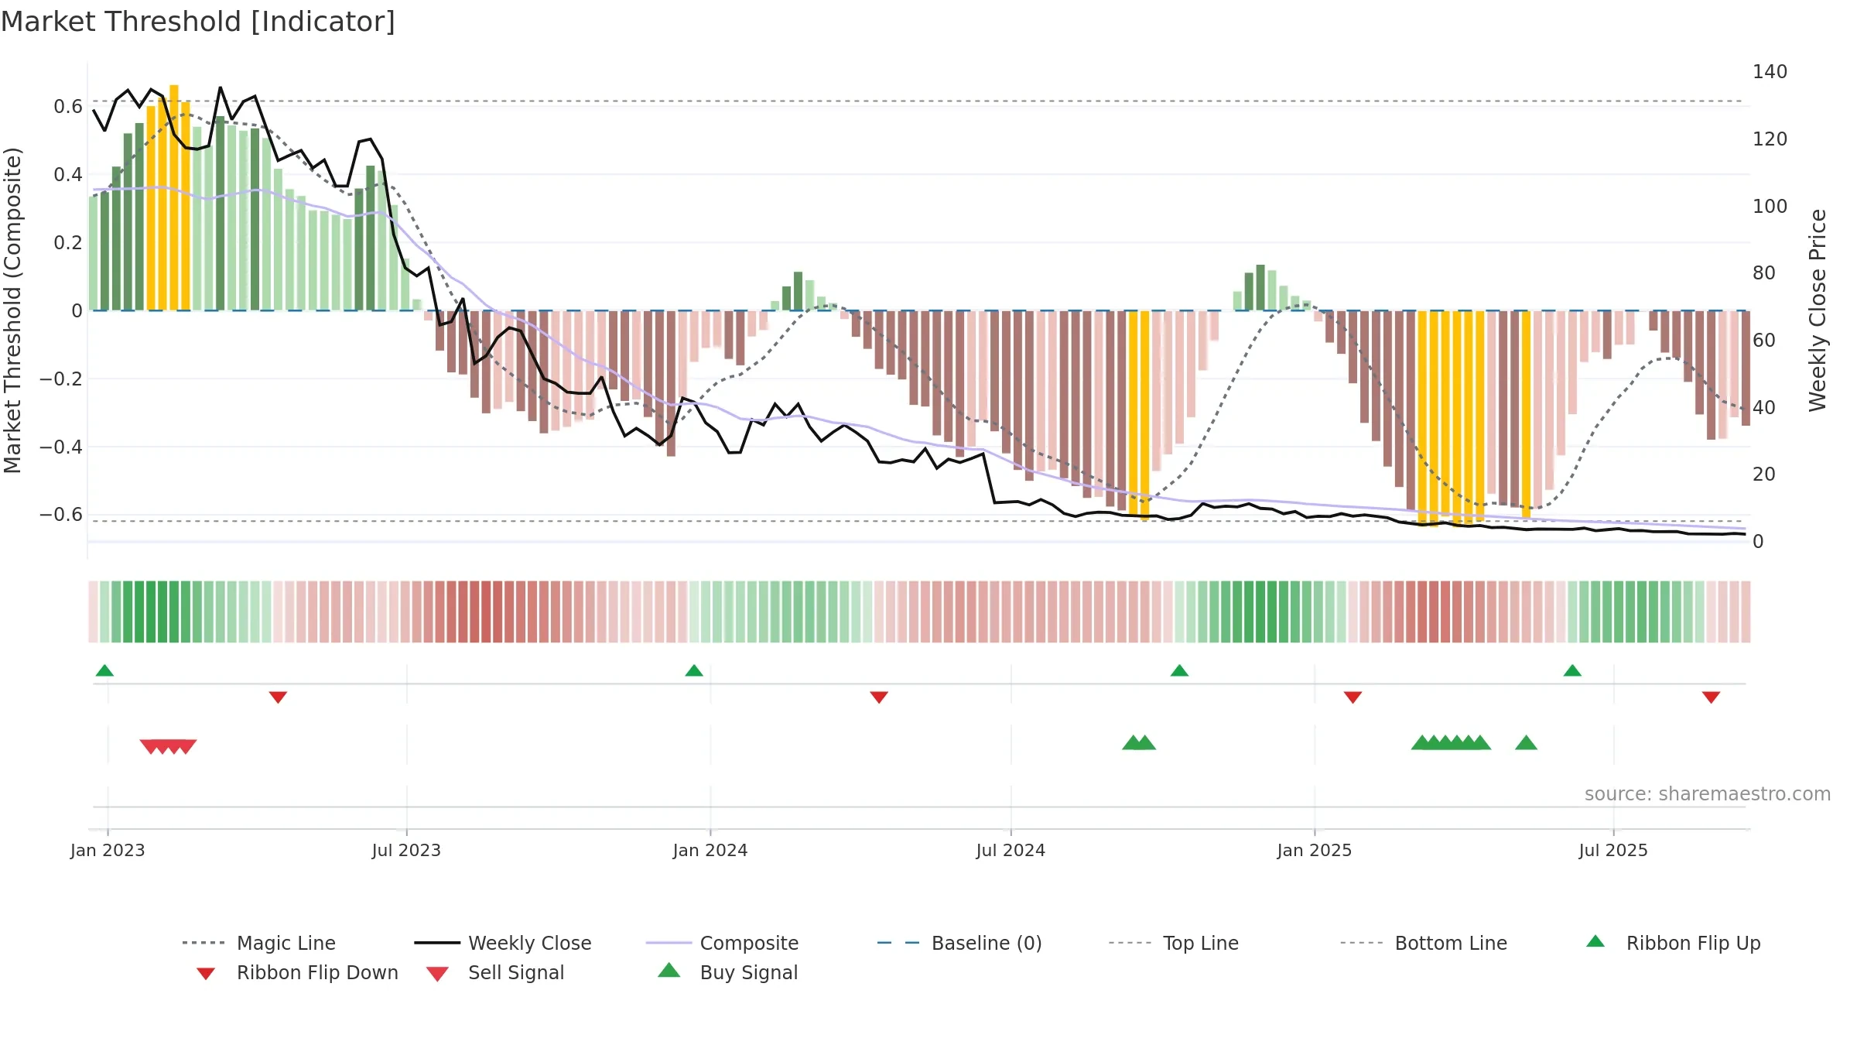
Task: Click the Ribbon Flip Up marker at Jan 2023
Action: tap(104, 670)
